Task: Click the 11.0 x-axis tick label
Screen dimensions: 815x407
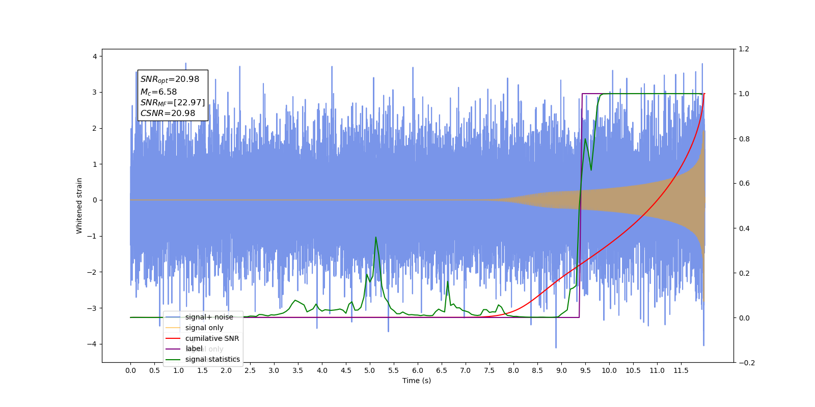Action: coord(657,370)
